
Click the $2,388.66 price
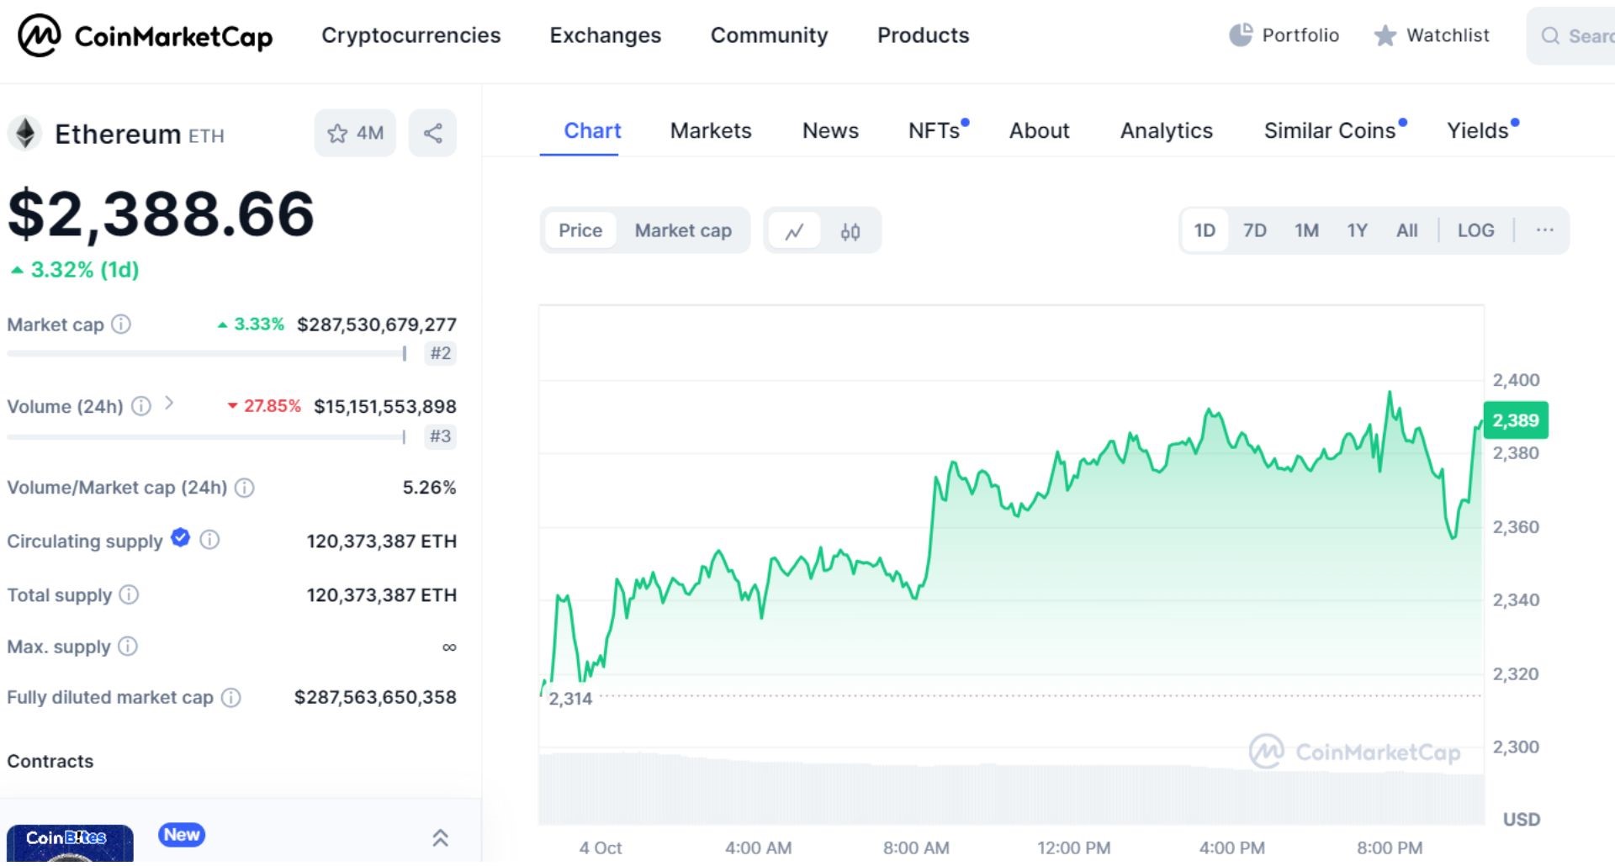161,214
